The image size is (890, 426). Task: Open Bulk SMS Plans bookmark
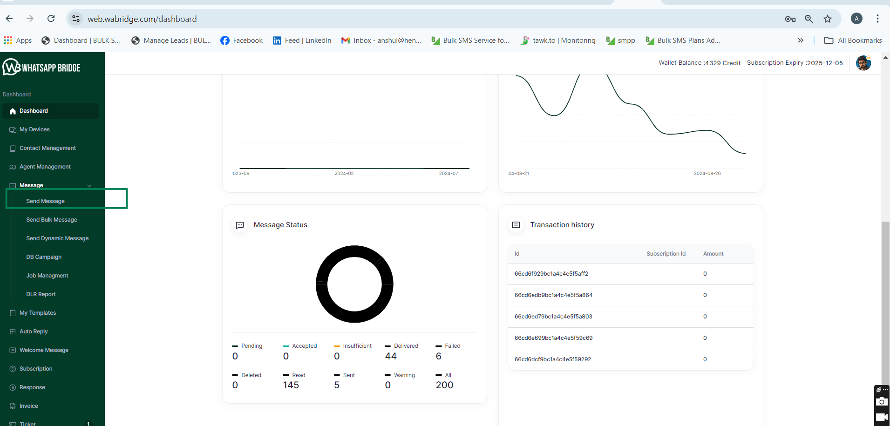(683, 41)
